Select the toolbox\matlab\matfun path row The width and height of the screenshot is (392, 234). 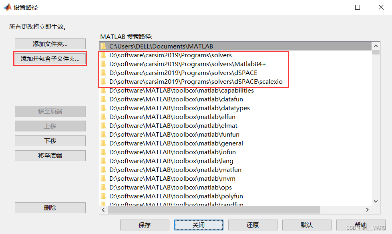(235, 169)
